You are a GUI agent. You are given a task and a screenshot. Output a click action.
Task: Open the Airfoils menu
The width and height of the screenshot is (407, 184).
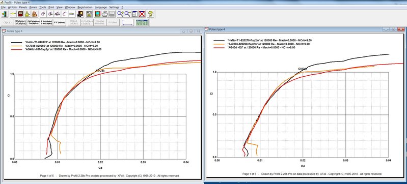point(12,7)
